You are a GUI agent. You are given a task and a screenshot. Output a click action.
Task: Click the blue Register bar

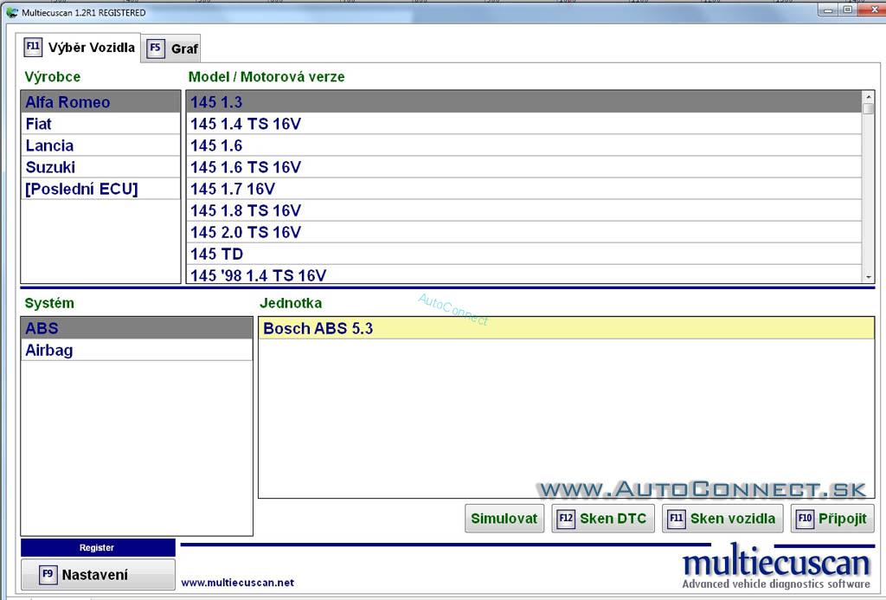pyautogui.click(x=98, y=547)
